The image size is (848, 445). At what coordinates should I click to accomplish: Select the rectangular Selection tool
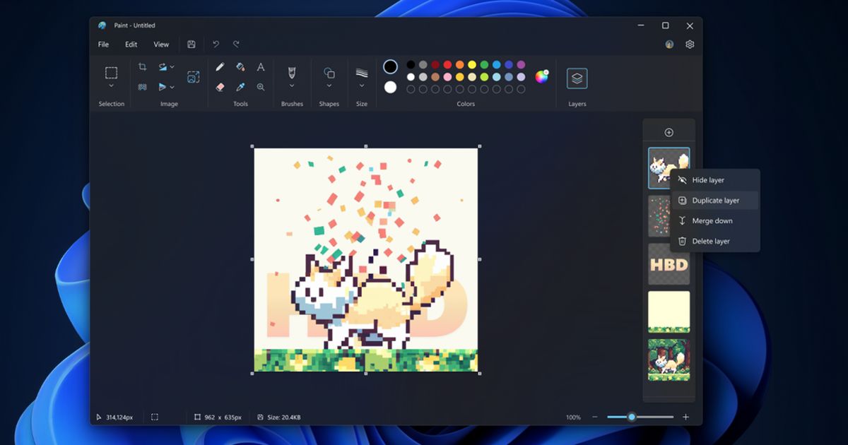coord(111,73)
